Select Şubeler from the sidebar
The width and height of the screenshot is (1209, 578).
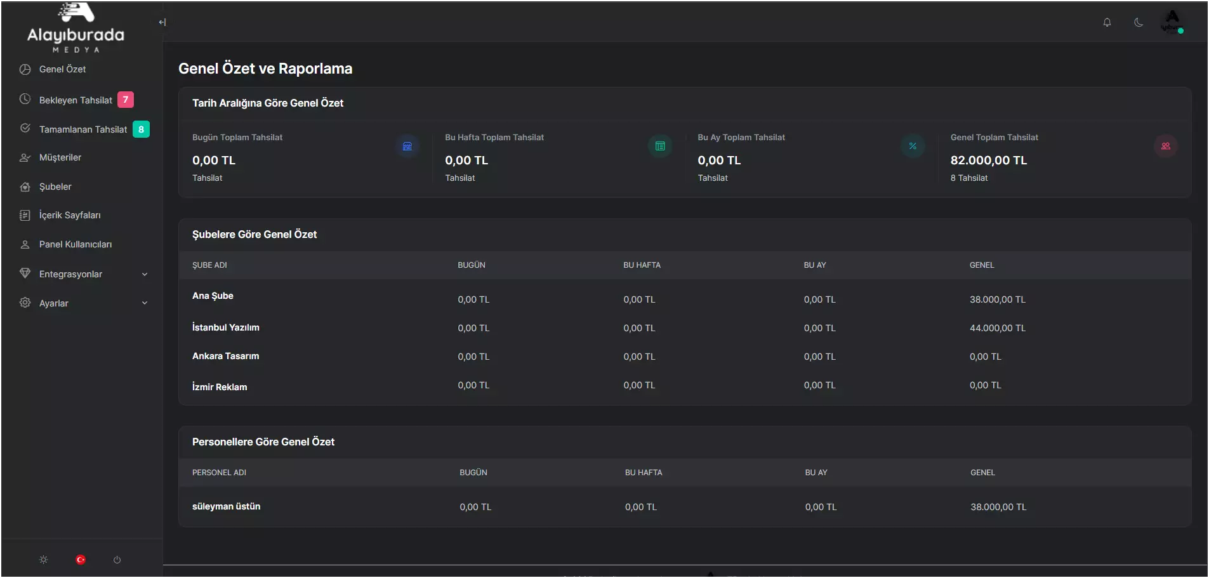click(x=55, y=187)
